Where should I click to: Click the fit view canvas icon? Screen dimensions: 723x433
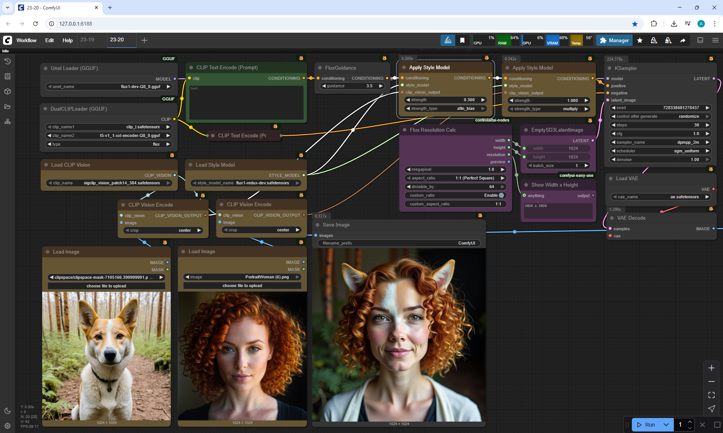711,395
